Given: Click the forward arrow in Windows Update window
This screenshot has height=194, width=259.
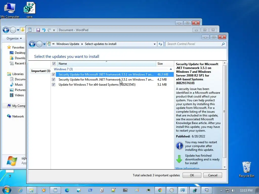Looking at the screenshot, I should 39,44.
